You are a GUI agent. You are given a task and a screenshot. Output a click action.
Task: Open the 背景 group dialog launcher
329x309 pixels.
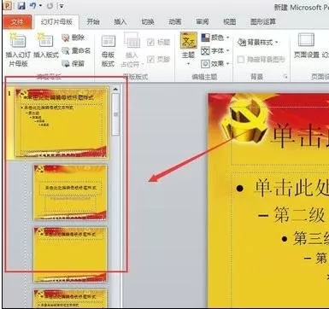285,77
